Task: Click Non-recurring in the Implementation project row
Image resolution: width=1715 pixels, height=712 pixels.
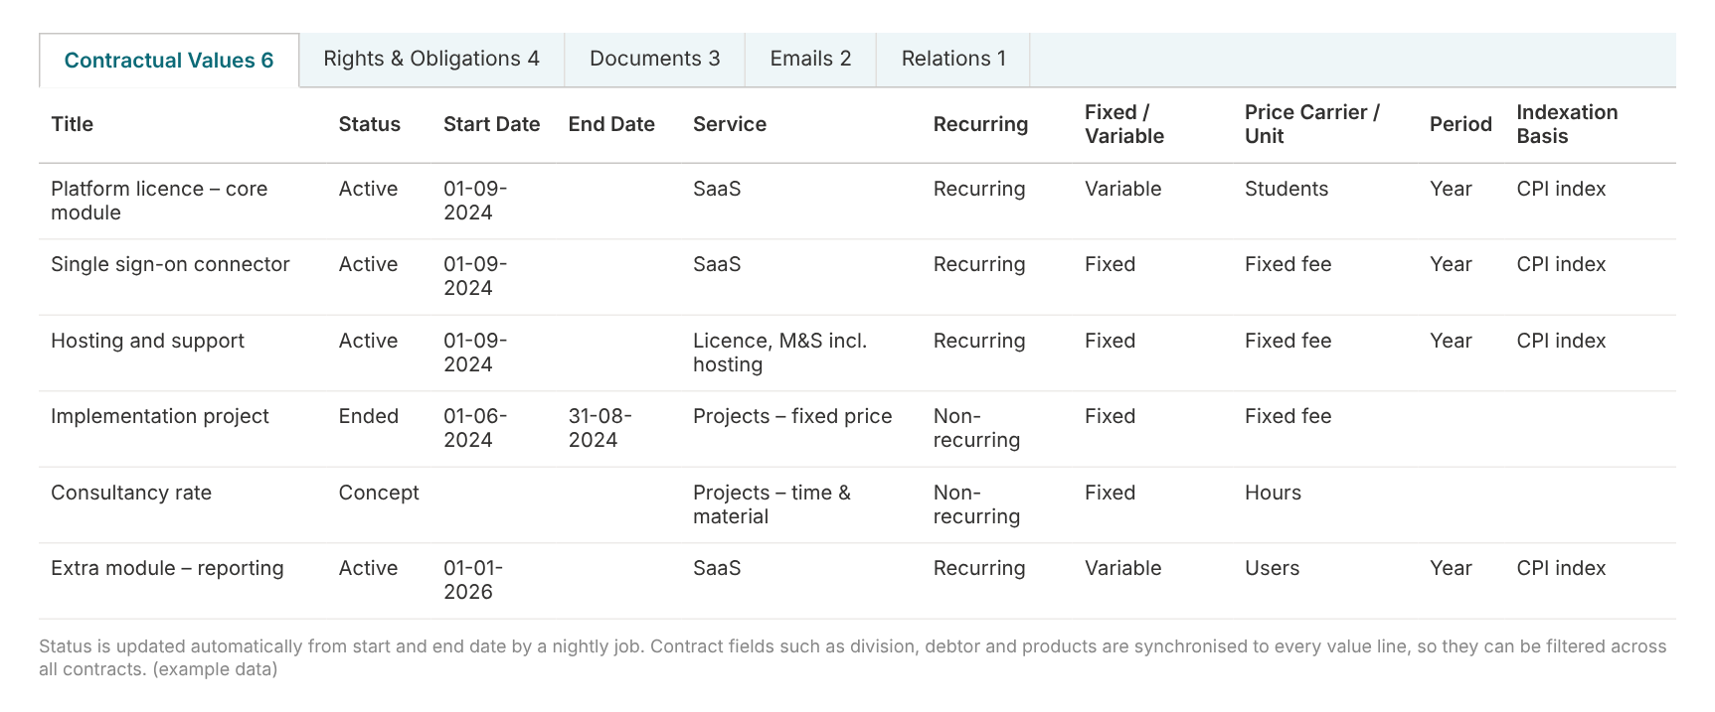Action: (976, 428)
